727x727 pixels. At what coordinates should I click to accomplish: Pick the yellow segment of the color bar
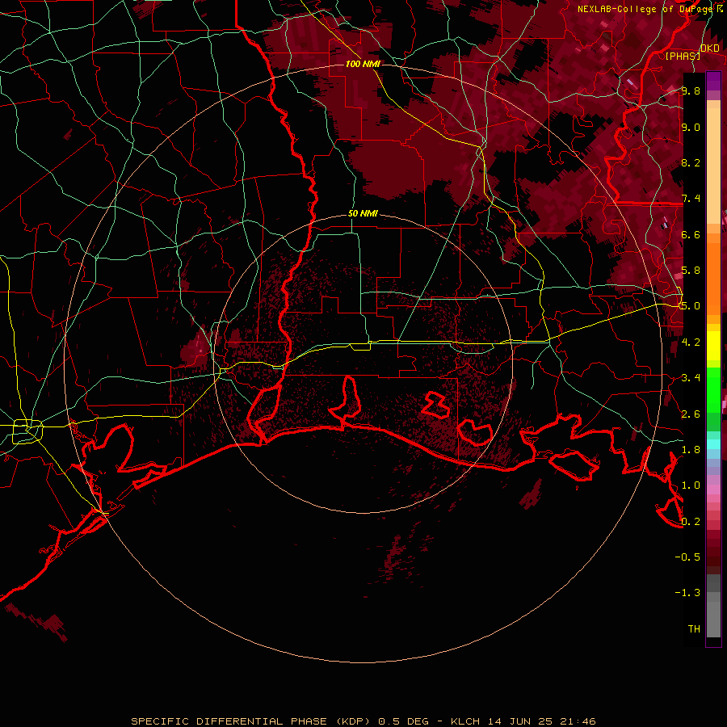point(713,346)
